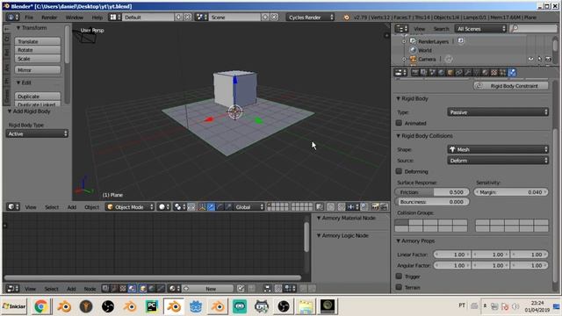
Task: Open the Arduino app from the taskbar
Action: (x=240, y=306)
